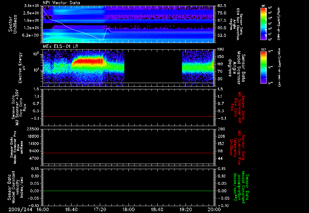Click the 82.5 sun elevation axis value
Viewport: 309px width, 213px height.
(222, 6)
